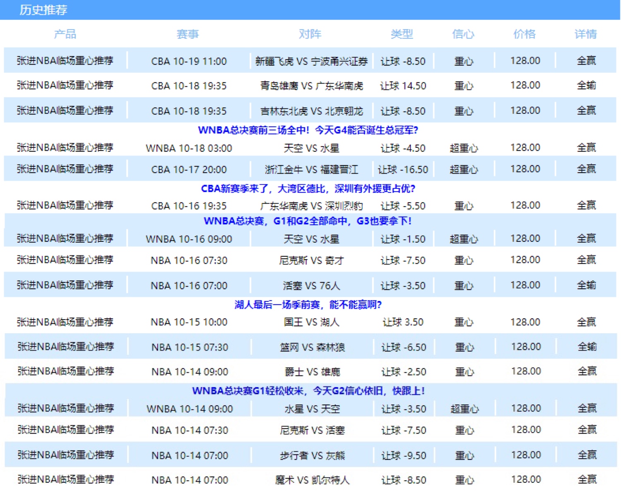The width and height of the screenshot is (621, 491).
Task: Click the 详情 column header
Action: [x=586, y=34]
